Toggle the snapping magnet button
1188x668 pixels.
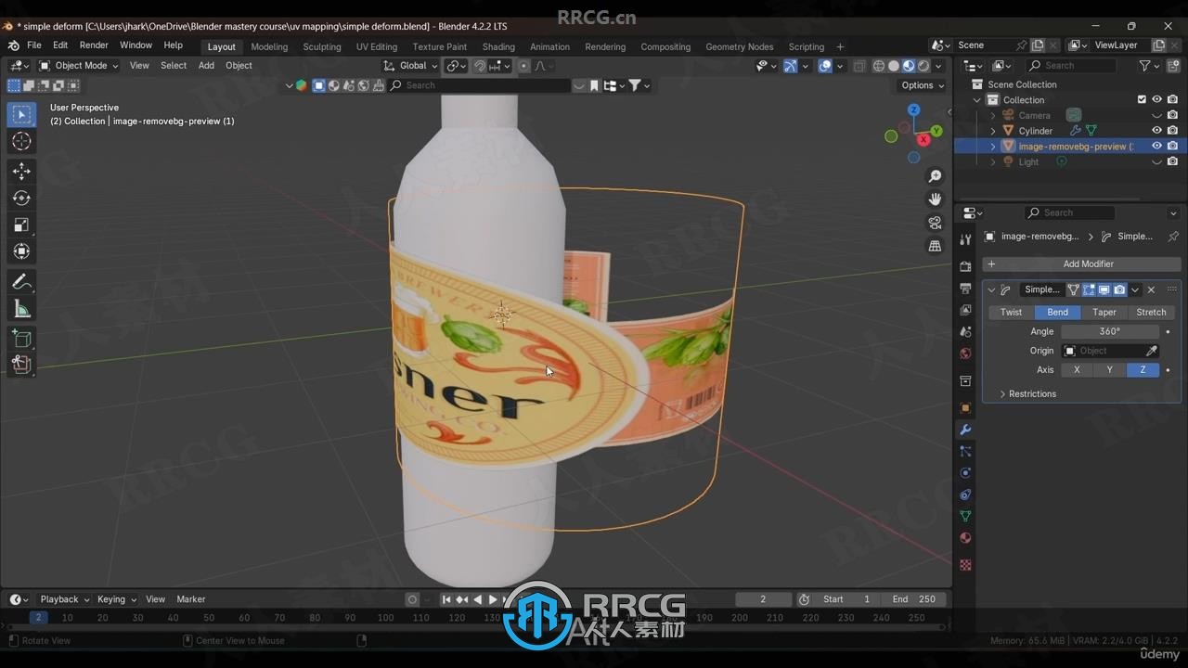(x=479, y=66)
